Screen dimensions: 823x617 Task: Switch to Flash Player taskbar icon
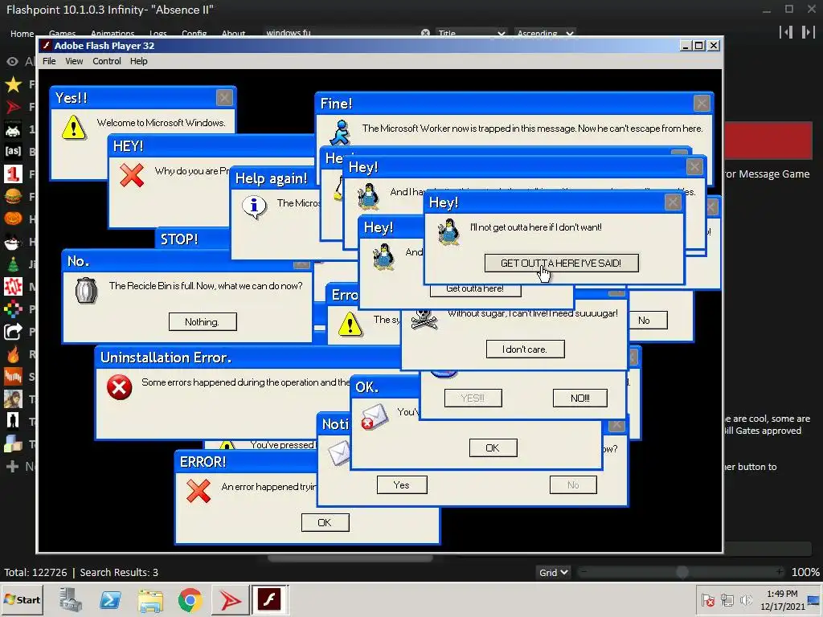(269, 599)
